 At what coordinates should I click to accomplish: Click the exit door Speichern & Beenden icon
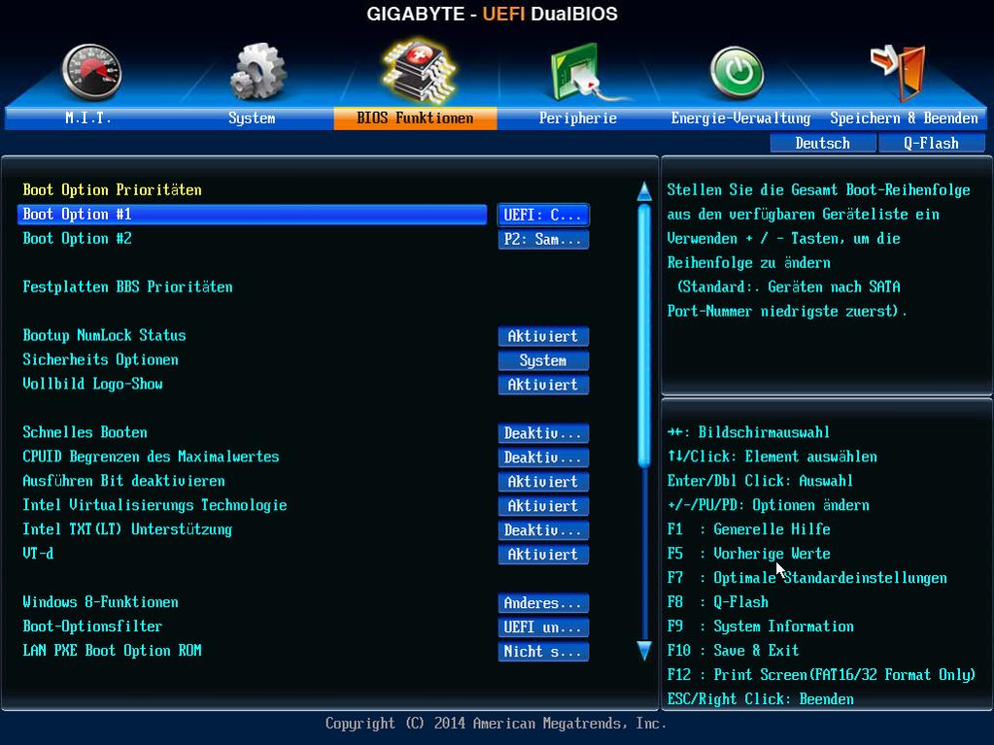point(898,72)
